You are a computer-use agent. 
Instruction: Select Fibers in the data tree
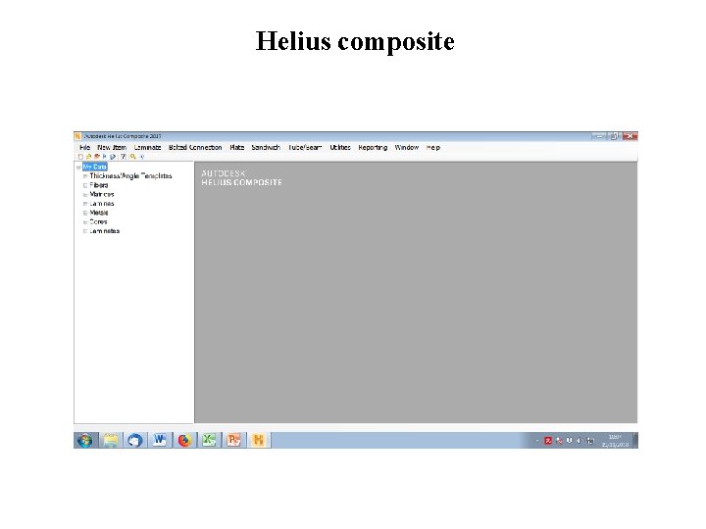[x=99, y=185]
